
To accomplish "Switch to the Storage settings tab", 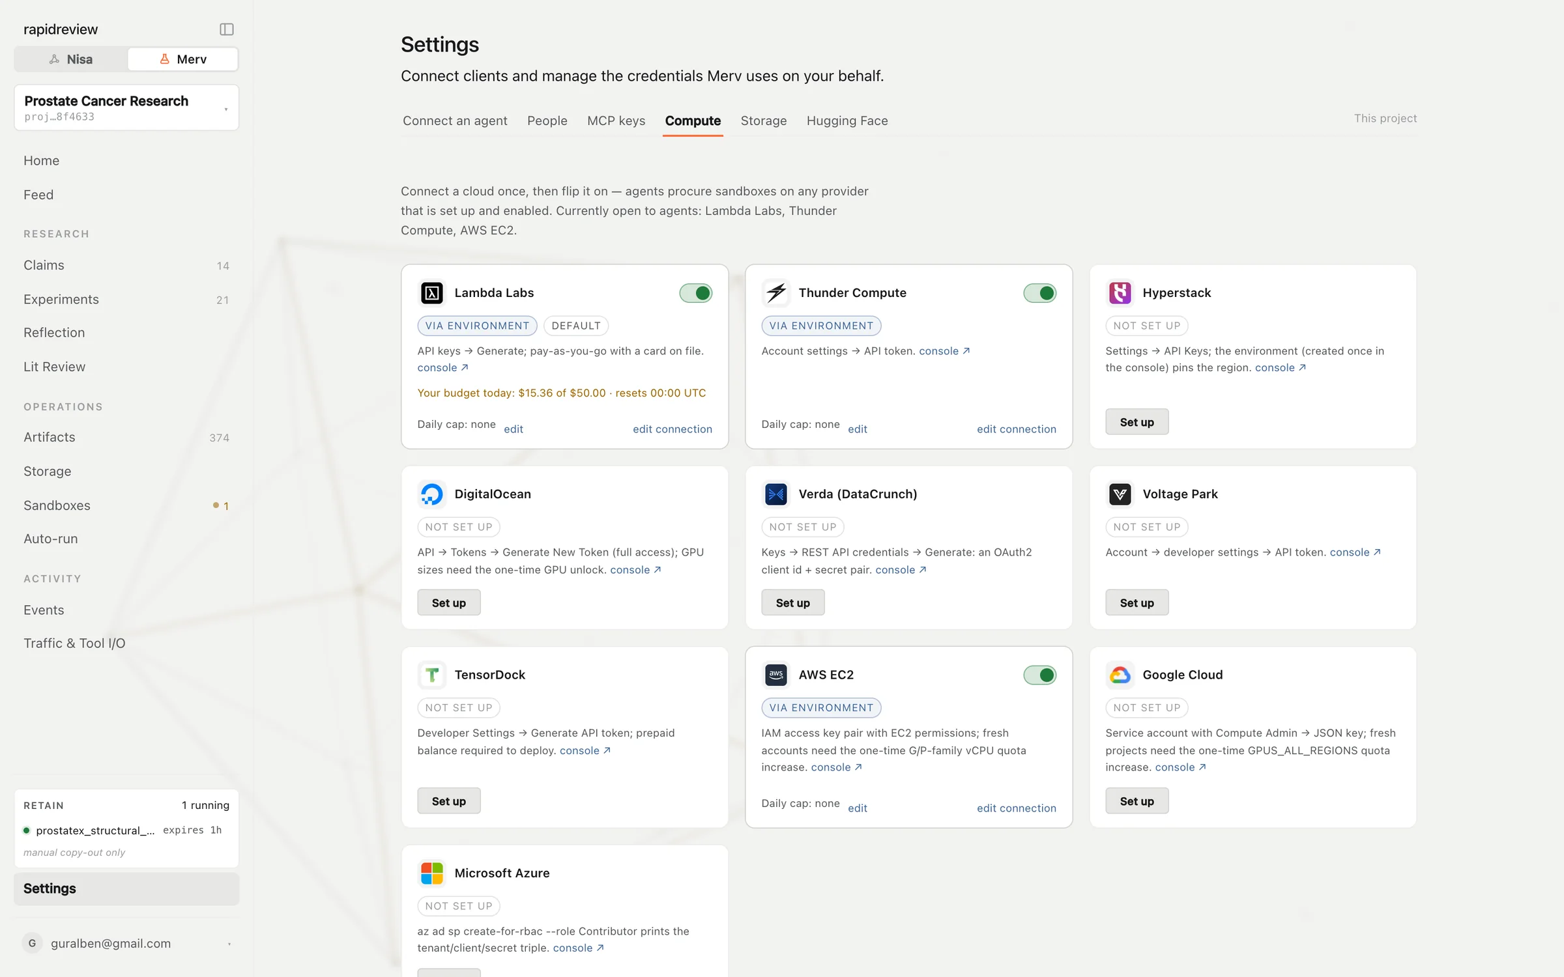I will [x=763, y=120].
